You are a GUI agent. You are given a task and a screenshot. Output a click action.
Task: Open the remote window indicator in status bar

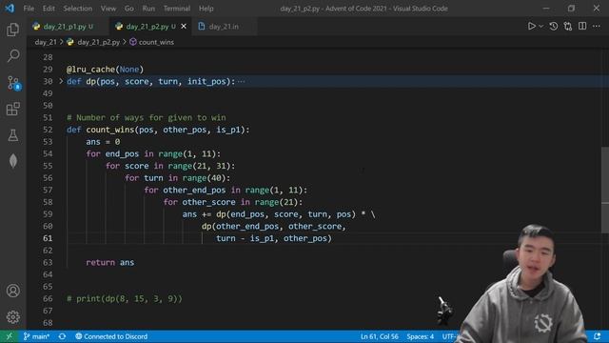click(x=9, y=336)
